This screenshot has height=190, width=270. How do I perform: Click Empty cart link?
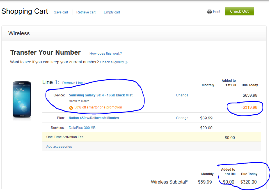click(112, 12)
